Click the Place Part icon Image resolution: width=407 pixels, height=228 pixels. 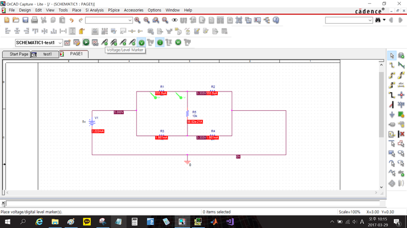pos(401,55)
